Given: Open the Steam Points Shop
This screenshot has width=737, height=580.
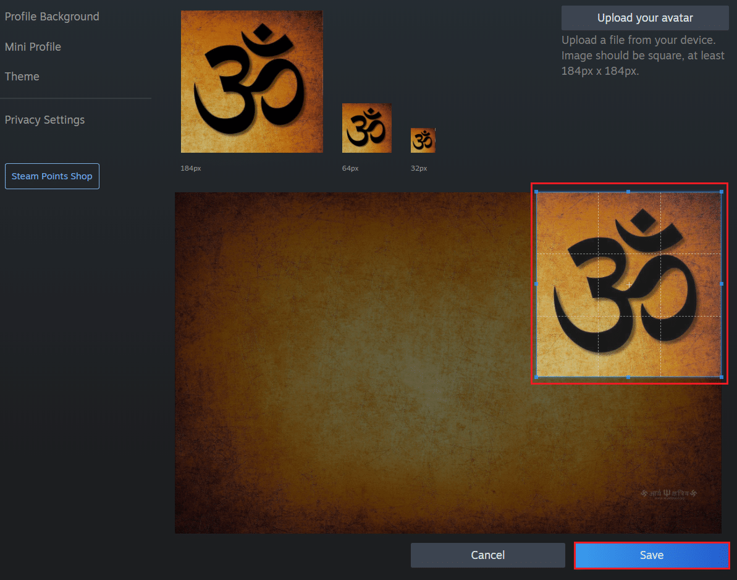Looking at the screenshot, I should pyautogui.click(x=52, y=176).
